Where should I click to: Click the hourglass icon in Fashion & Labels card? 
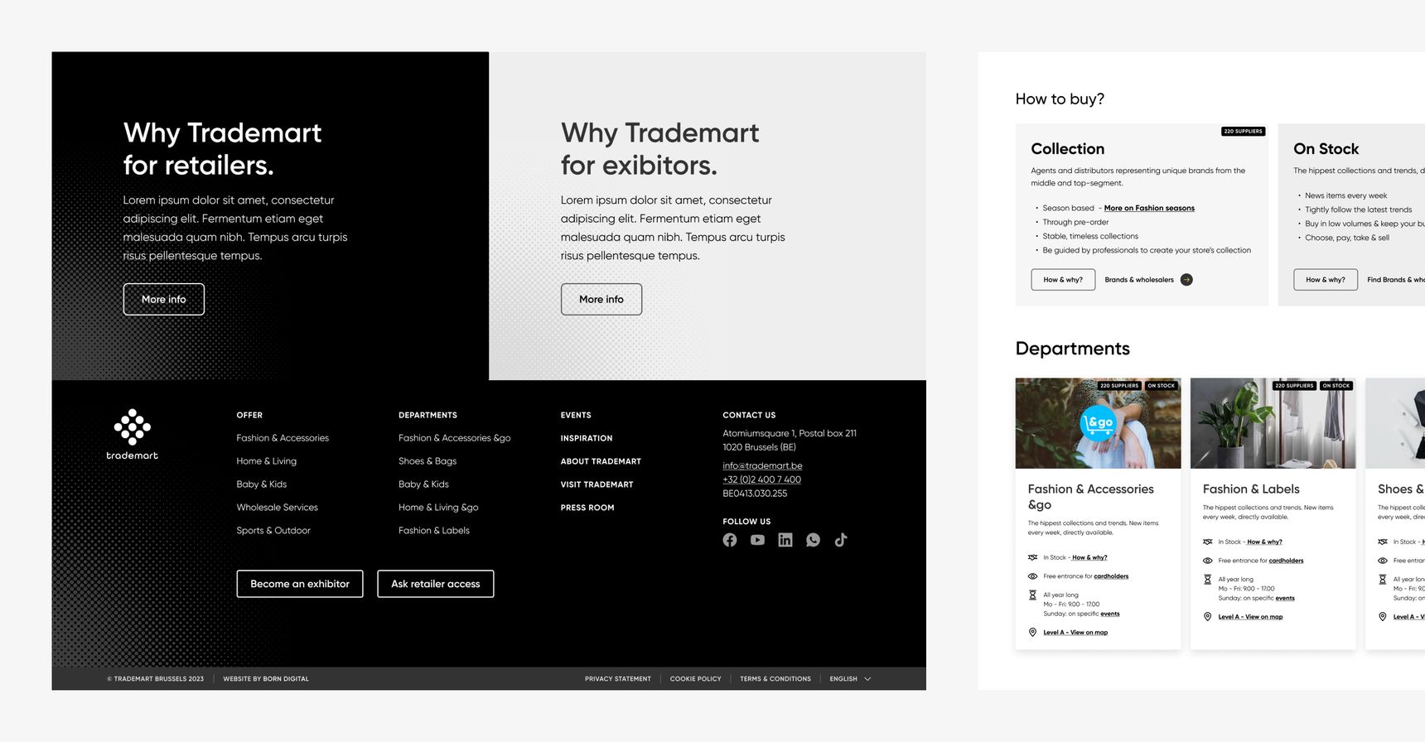(1208, 580)
